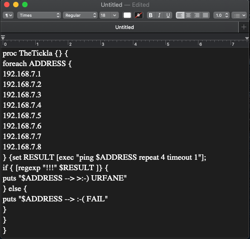Screen dimensions: 250x239
Task: Open the paragraph styles menu
Action: click(x=8, y=15)
